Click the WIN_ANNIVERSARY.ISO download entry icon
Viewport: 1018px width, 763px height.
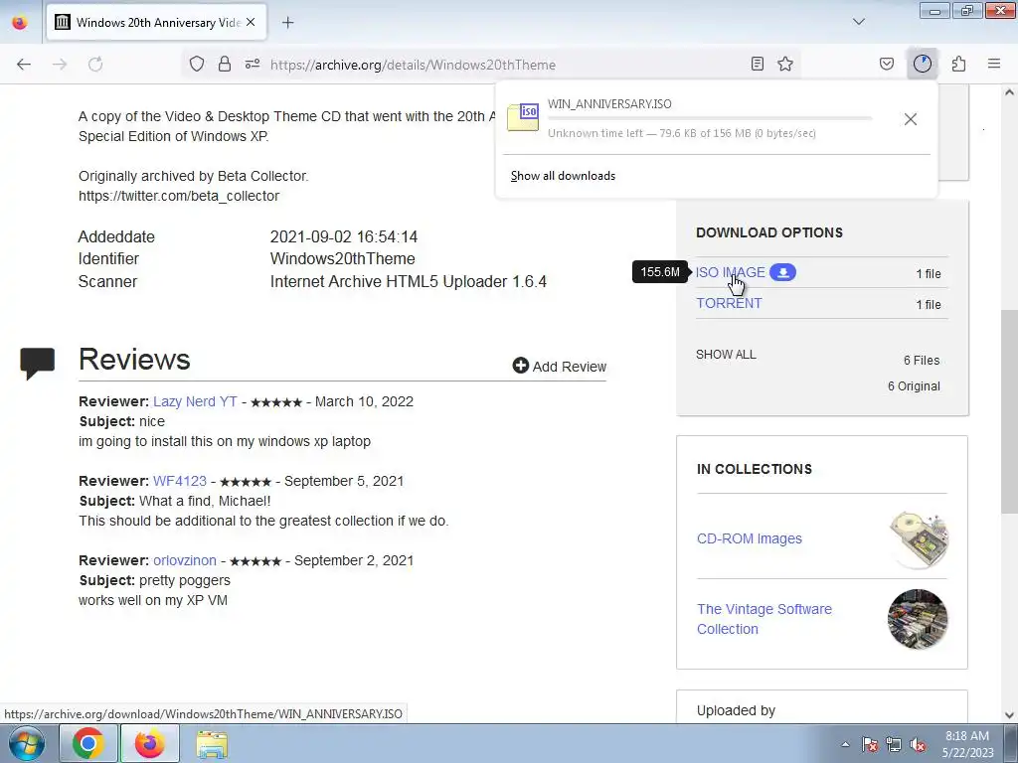523,117
